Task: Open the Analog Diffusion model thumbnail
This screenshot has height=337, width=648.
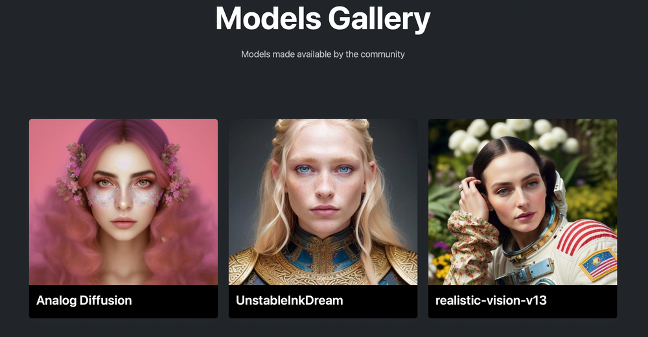Action: pyautogui.click(x=123, y=202)
